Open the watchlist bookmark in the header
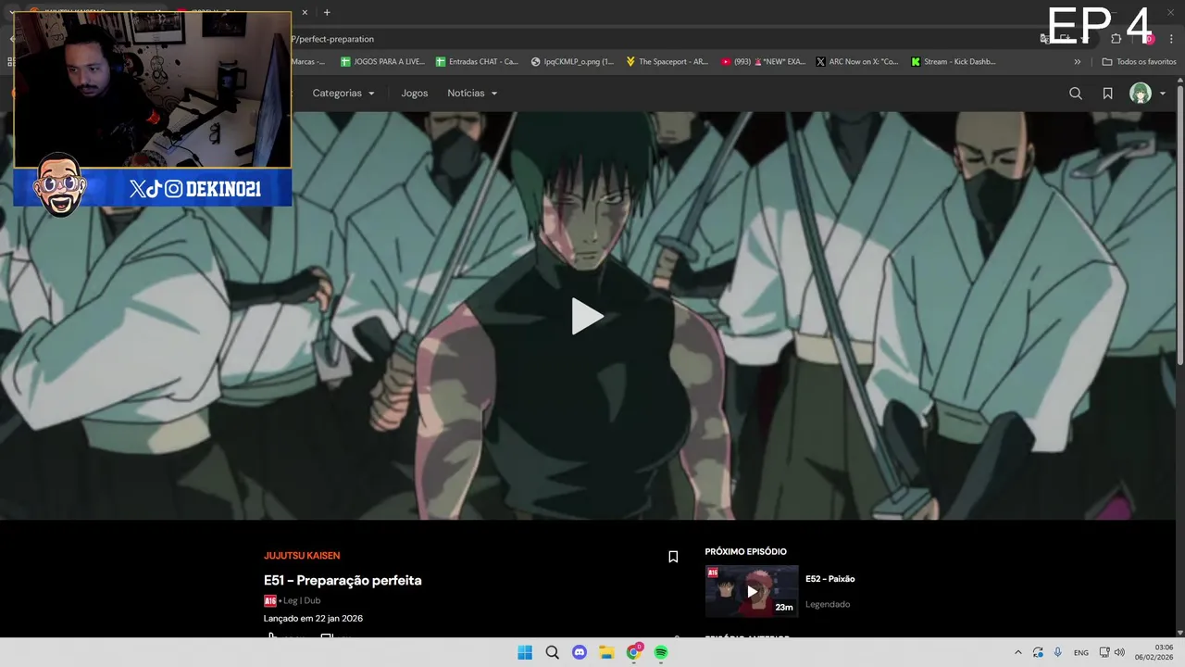The width and height of the screenshot is (1185, 667). tap(1107, 94)
